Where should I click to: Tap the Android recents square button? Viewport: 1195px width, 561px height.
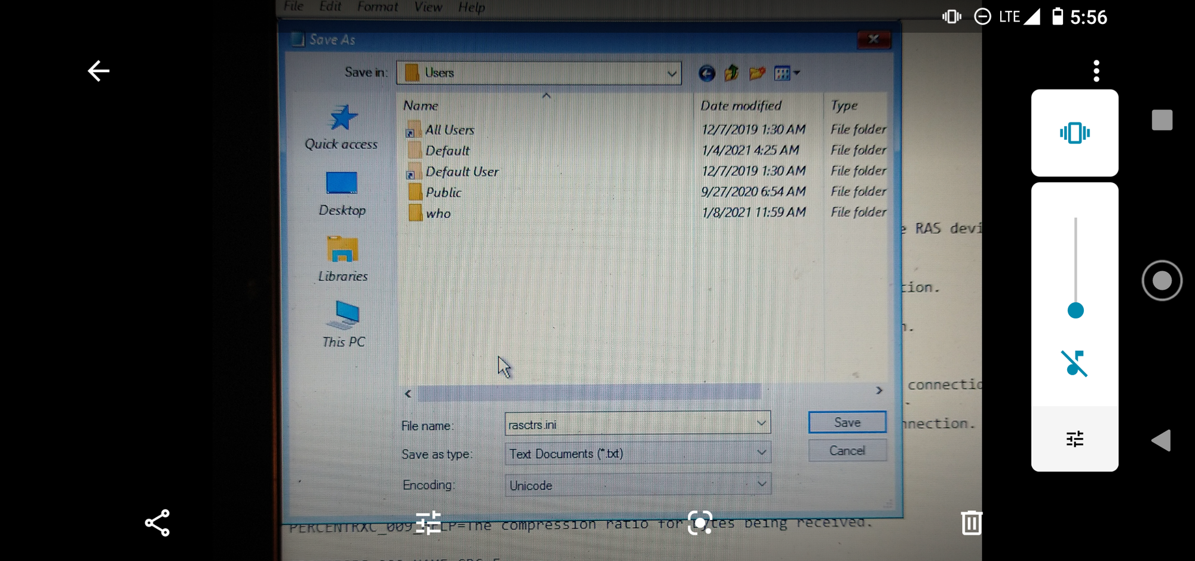click(1162, 120)
